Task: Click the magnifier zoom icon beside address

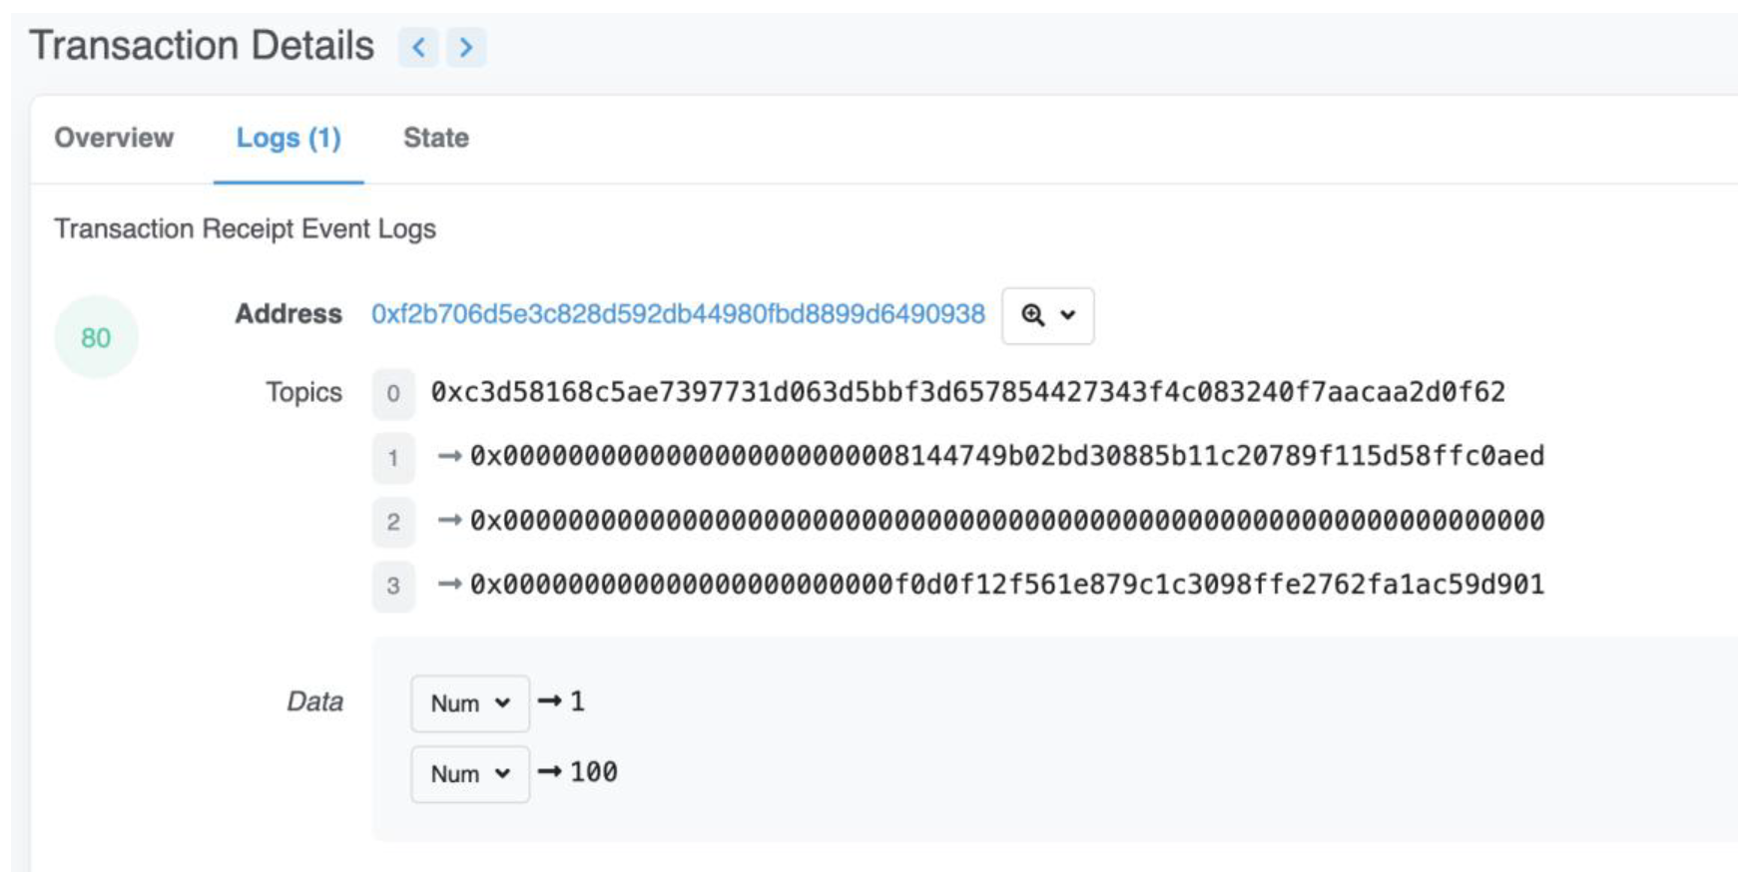Action: (1032, 315)
